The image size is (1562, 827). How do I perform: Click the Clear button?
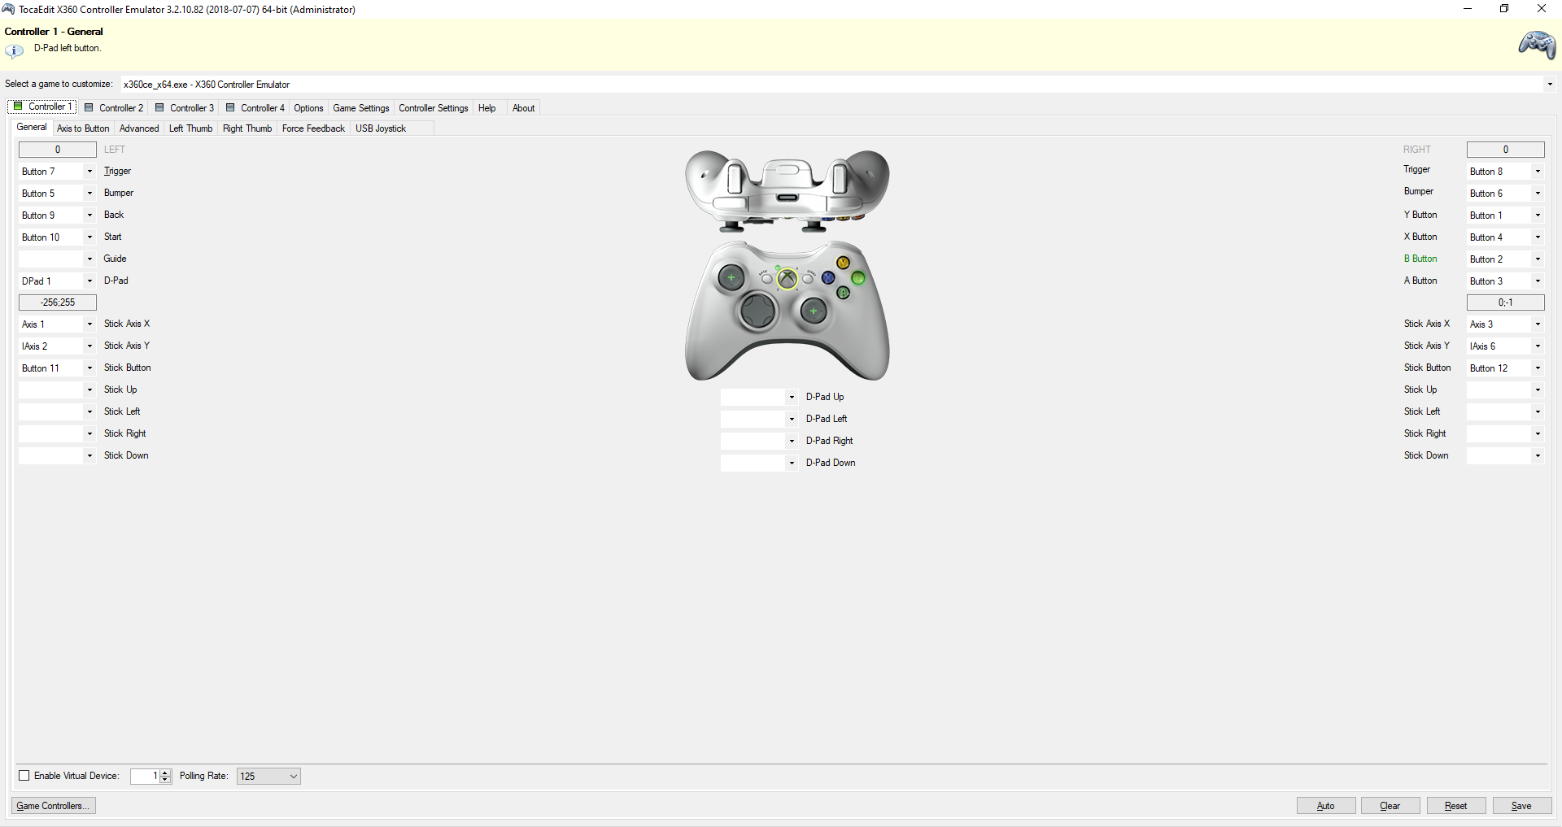1390,806
